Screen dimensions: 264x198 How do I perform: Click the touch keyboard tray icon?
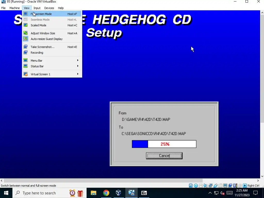click(x=229, y=193)
